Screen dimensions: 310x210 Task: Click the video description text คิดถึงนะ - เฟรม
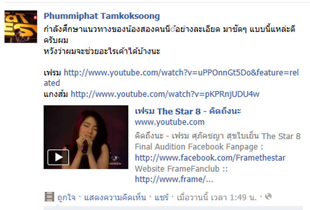click(x=161, y=136)
